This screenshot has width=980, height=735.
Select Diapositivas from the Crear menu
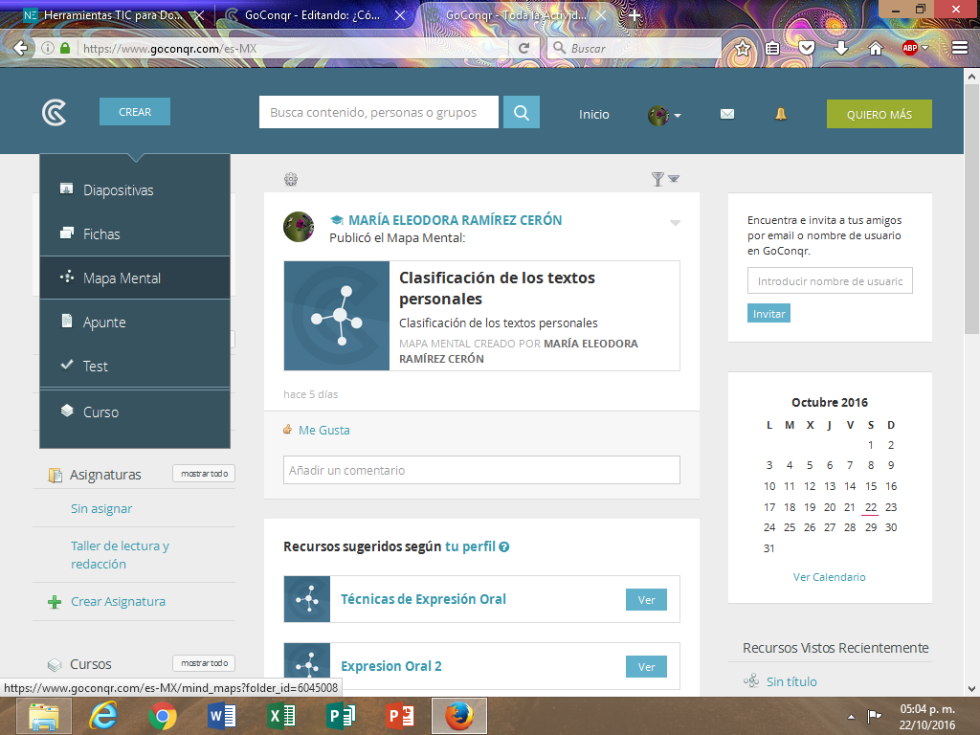(x=135, y=190)
